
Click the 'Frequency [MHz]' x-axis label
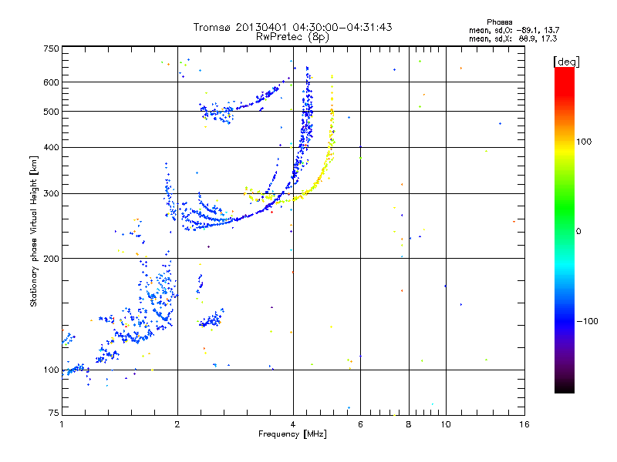click(x=292, y=434)
